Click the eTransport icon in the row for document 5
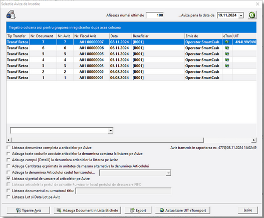 click(227, 54)
